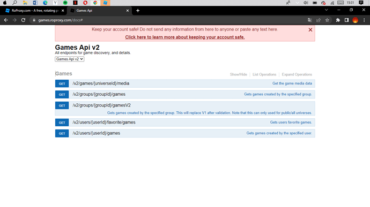
Task: Close the Games Api tab
Action: tap(128, 11)
